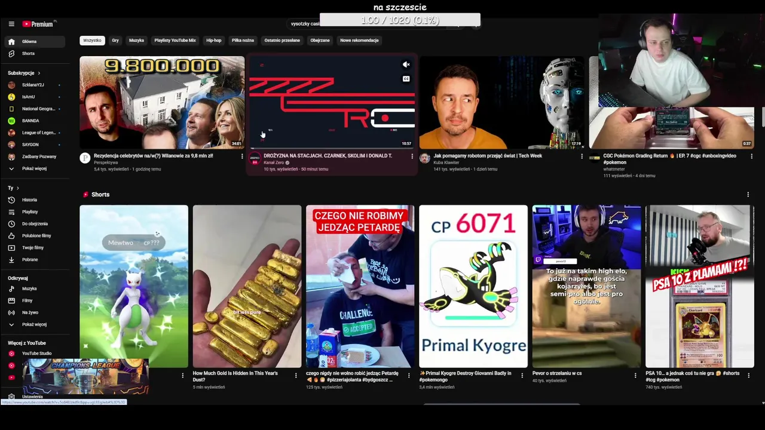Screen dimensions: 765x430
Task: Select Ostatnio przesłane filter chip
Action: [x=282, y=41]
